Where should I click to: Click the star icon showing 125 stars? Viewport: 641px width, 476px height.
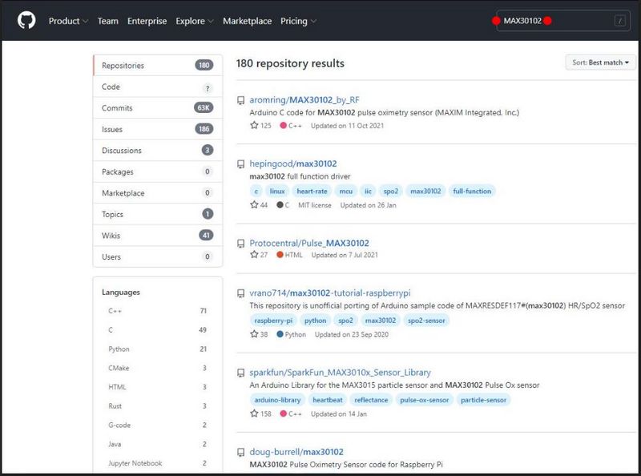click(x=254, y=125)
